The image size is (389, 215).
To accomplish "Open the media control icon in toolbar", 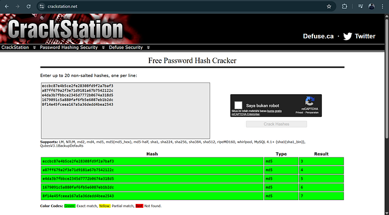I will pyautogui.click(x=361, y=7).
